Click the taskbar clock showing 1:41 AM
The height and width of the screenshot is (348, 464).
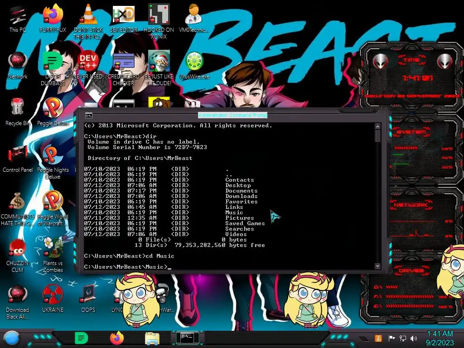pyautogui.click(x=440, y=338)
